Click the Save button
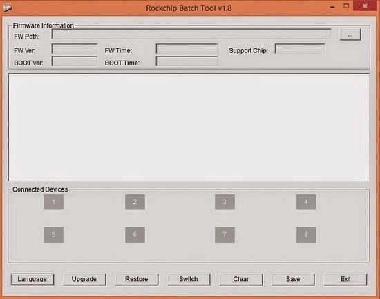The image size is (380, 299). 293,279
